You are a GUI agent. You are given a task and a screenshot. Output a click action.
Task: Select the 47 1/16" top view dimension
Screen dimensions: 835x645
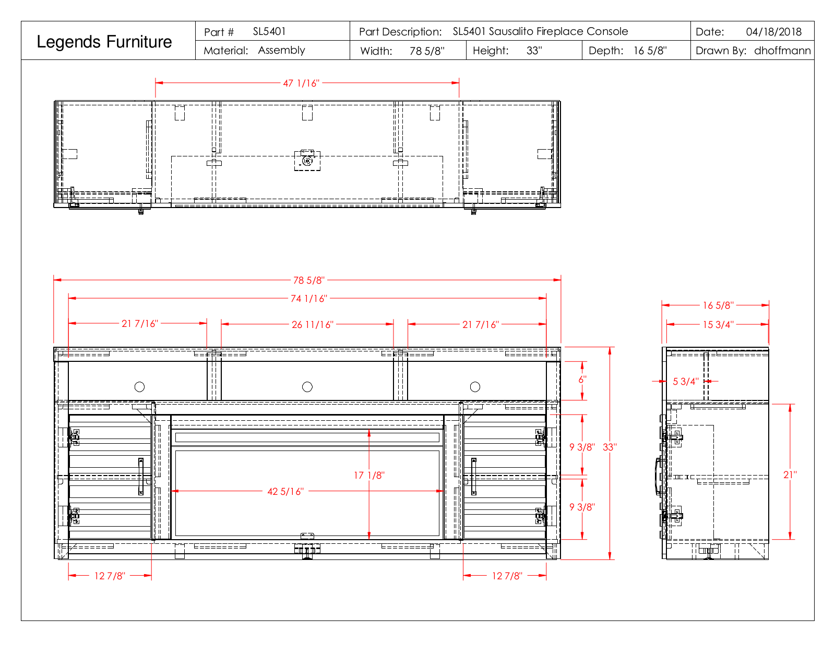tap(301, 83)
